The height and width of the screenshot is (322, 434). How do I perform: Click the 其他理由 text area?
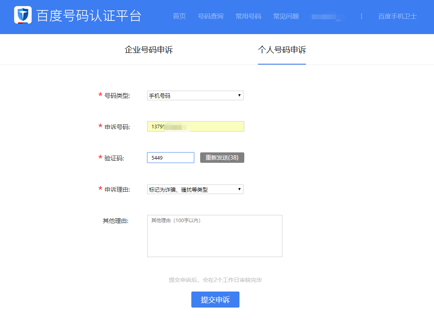coord(215,236)
